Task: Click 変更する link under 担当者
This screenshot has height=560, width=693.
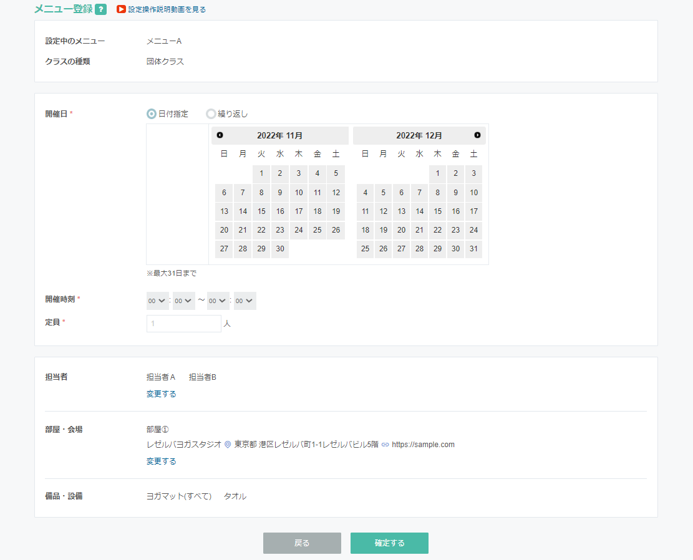Action: [x=161, y=394]
